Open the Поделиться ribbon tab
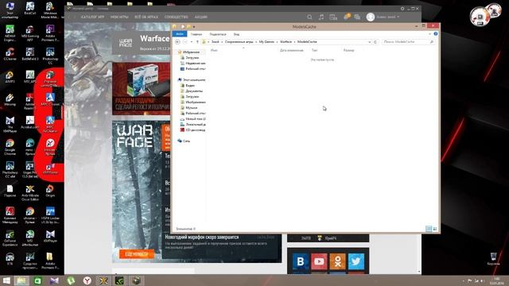The height and width of the screenshot is (286, 509). (x=218, y=34)
